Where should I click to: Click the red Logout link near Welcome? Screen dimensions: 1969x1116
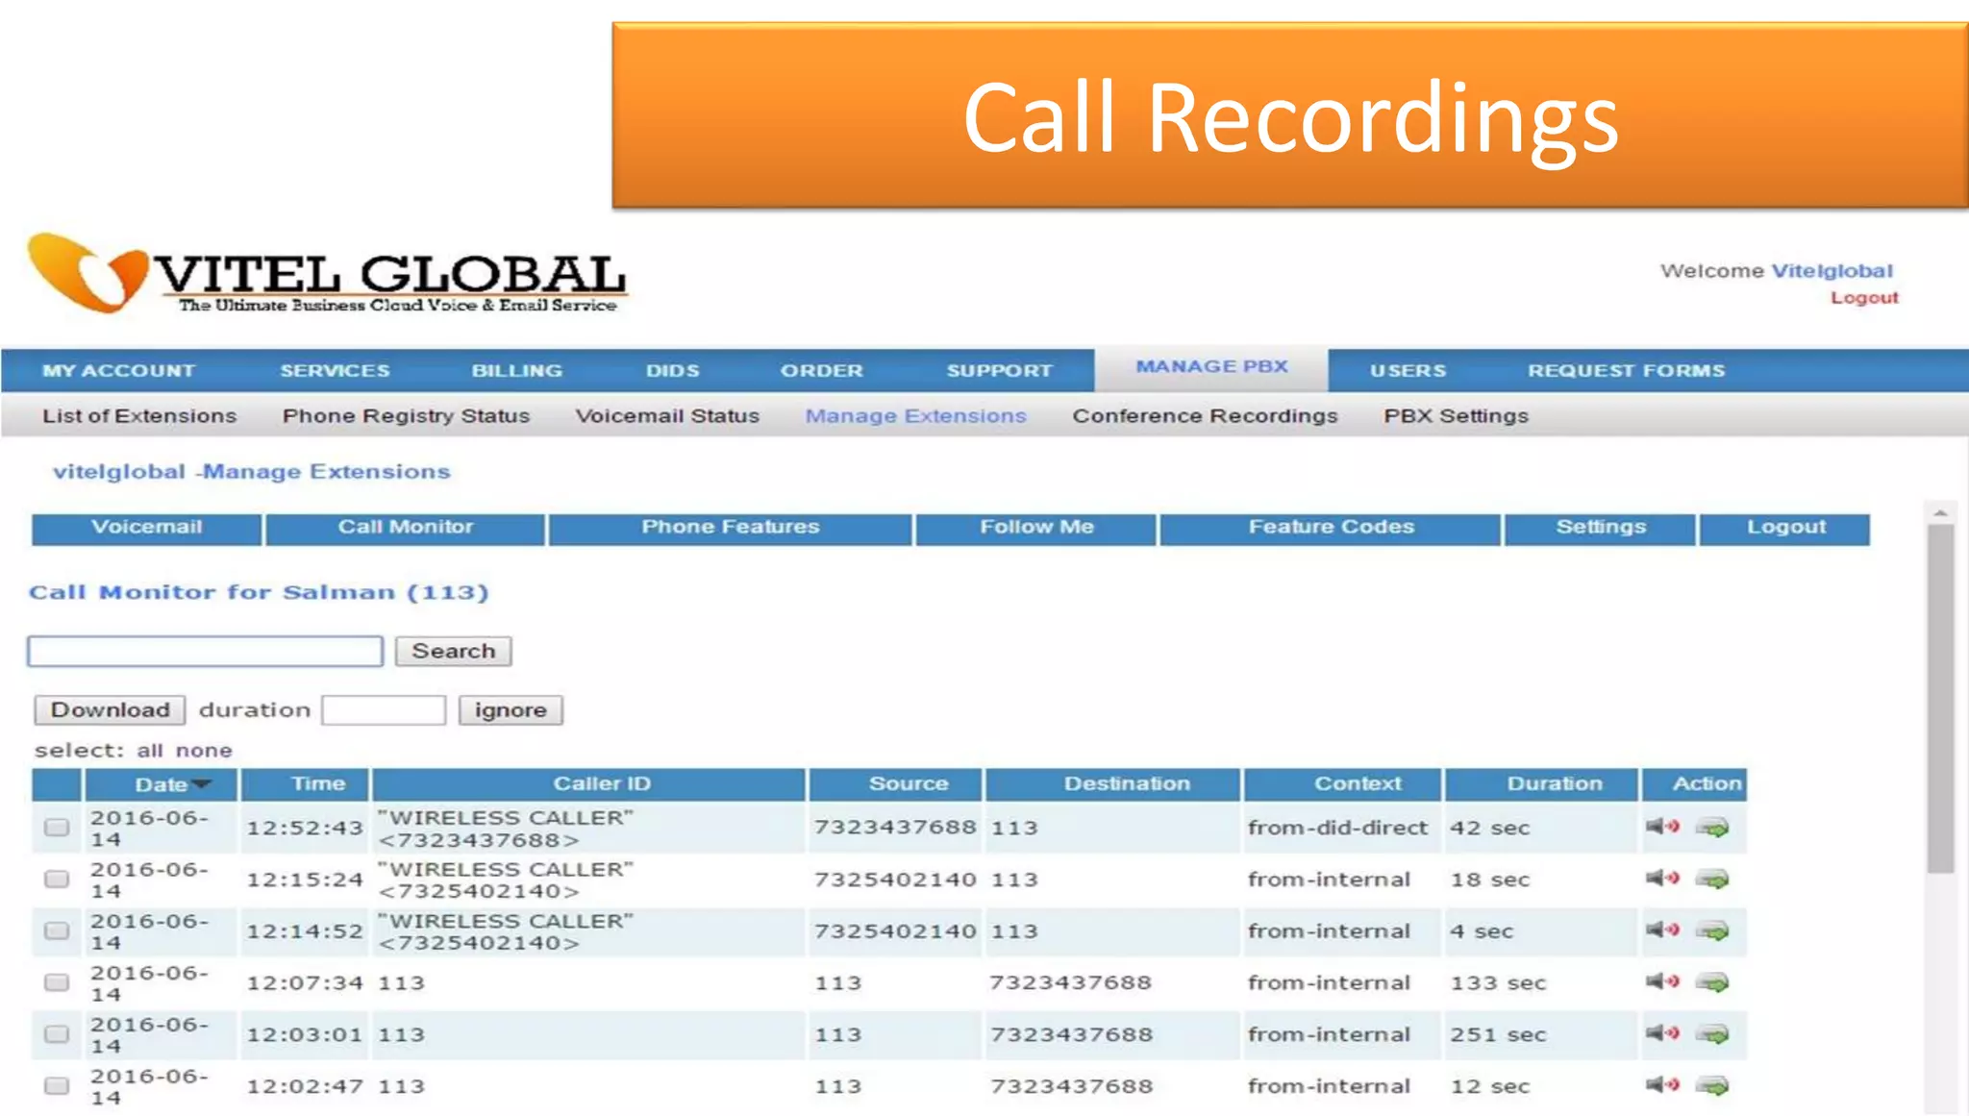tap(1864, 298)
